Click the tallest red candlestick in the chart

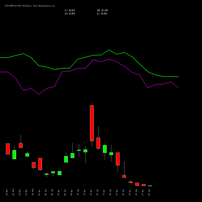tap(92, 123)
